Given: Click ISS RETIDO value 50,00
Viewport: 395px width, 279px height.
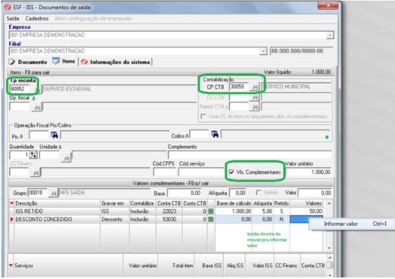Looking at the screenshot, I should tap(306, 211).
